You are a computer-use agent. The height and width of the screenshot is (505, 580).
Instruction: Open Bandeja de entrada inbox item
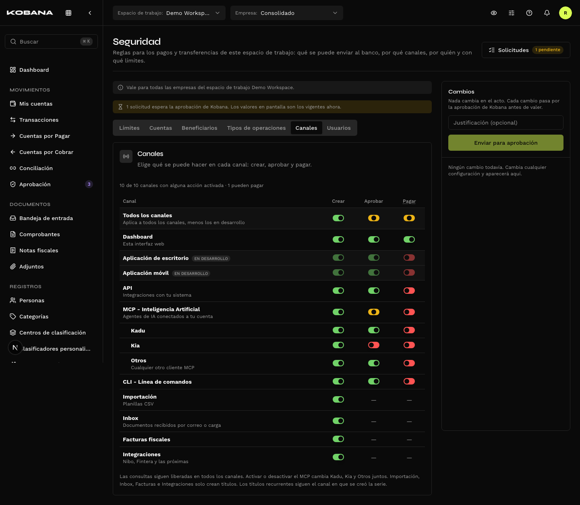51,218
